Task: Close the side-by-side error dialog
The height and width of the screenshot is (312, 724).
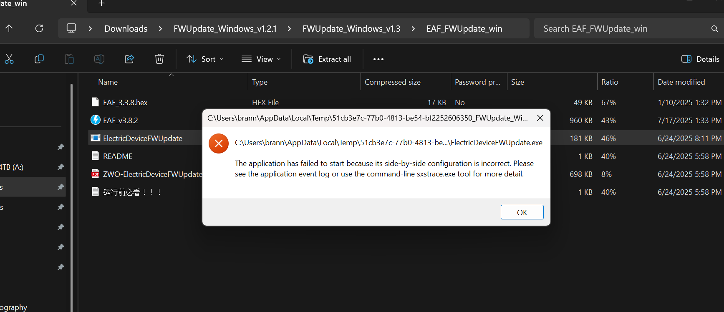Action: (x=540, y=118)
